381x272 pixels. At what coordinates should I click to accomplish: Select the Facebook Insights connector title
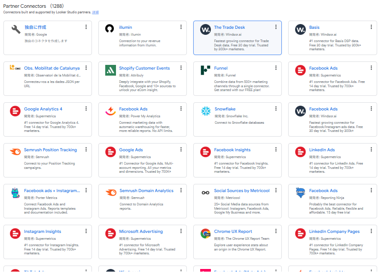point(232,150)
